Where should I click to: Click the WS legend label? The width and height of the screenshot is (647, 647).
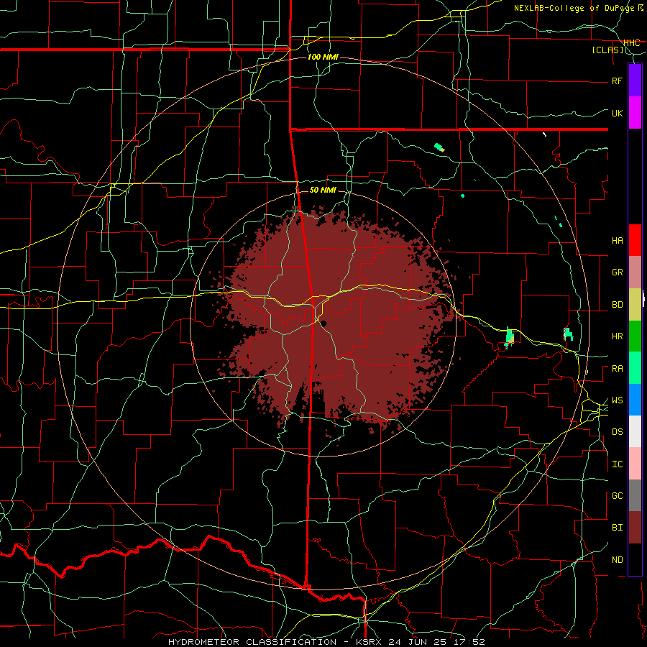click(618, 400)
